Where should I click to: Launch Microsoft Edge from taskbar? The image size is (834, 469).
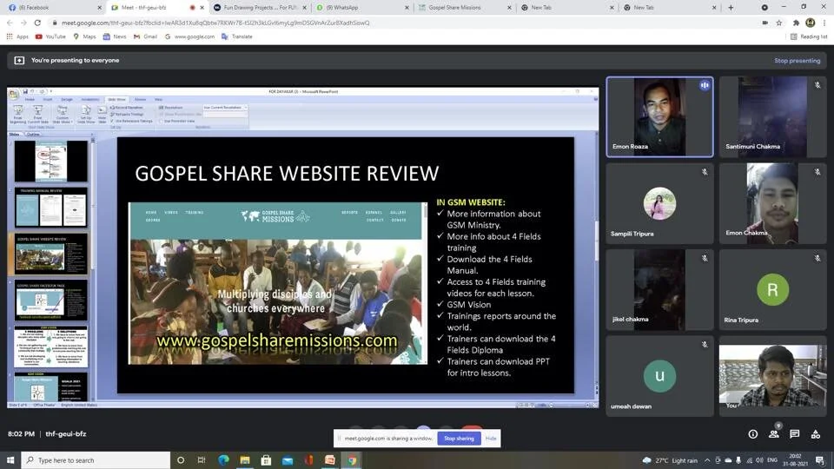(x=223, y=460)
